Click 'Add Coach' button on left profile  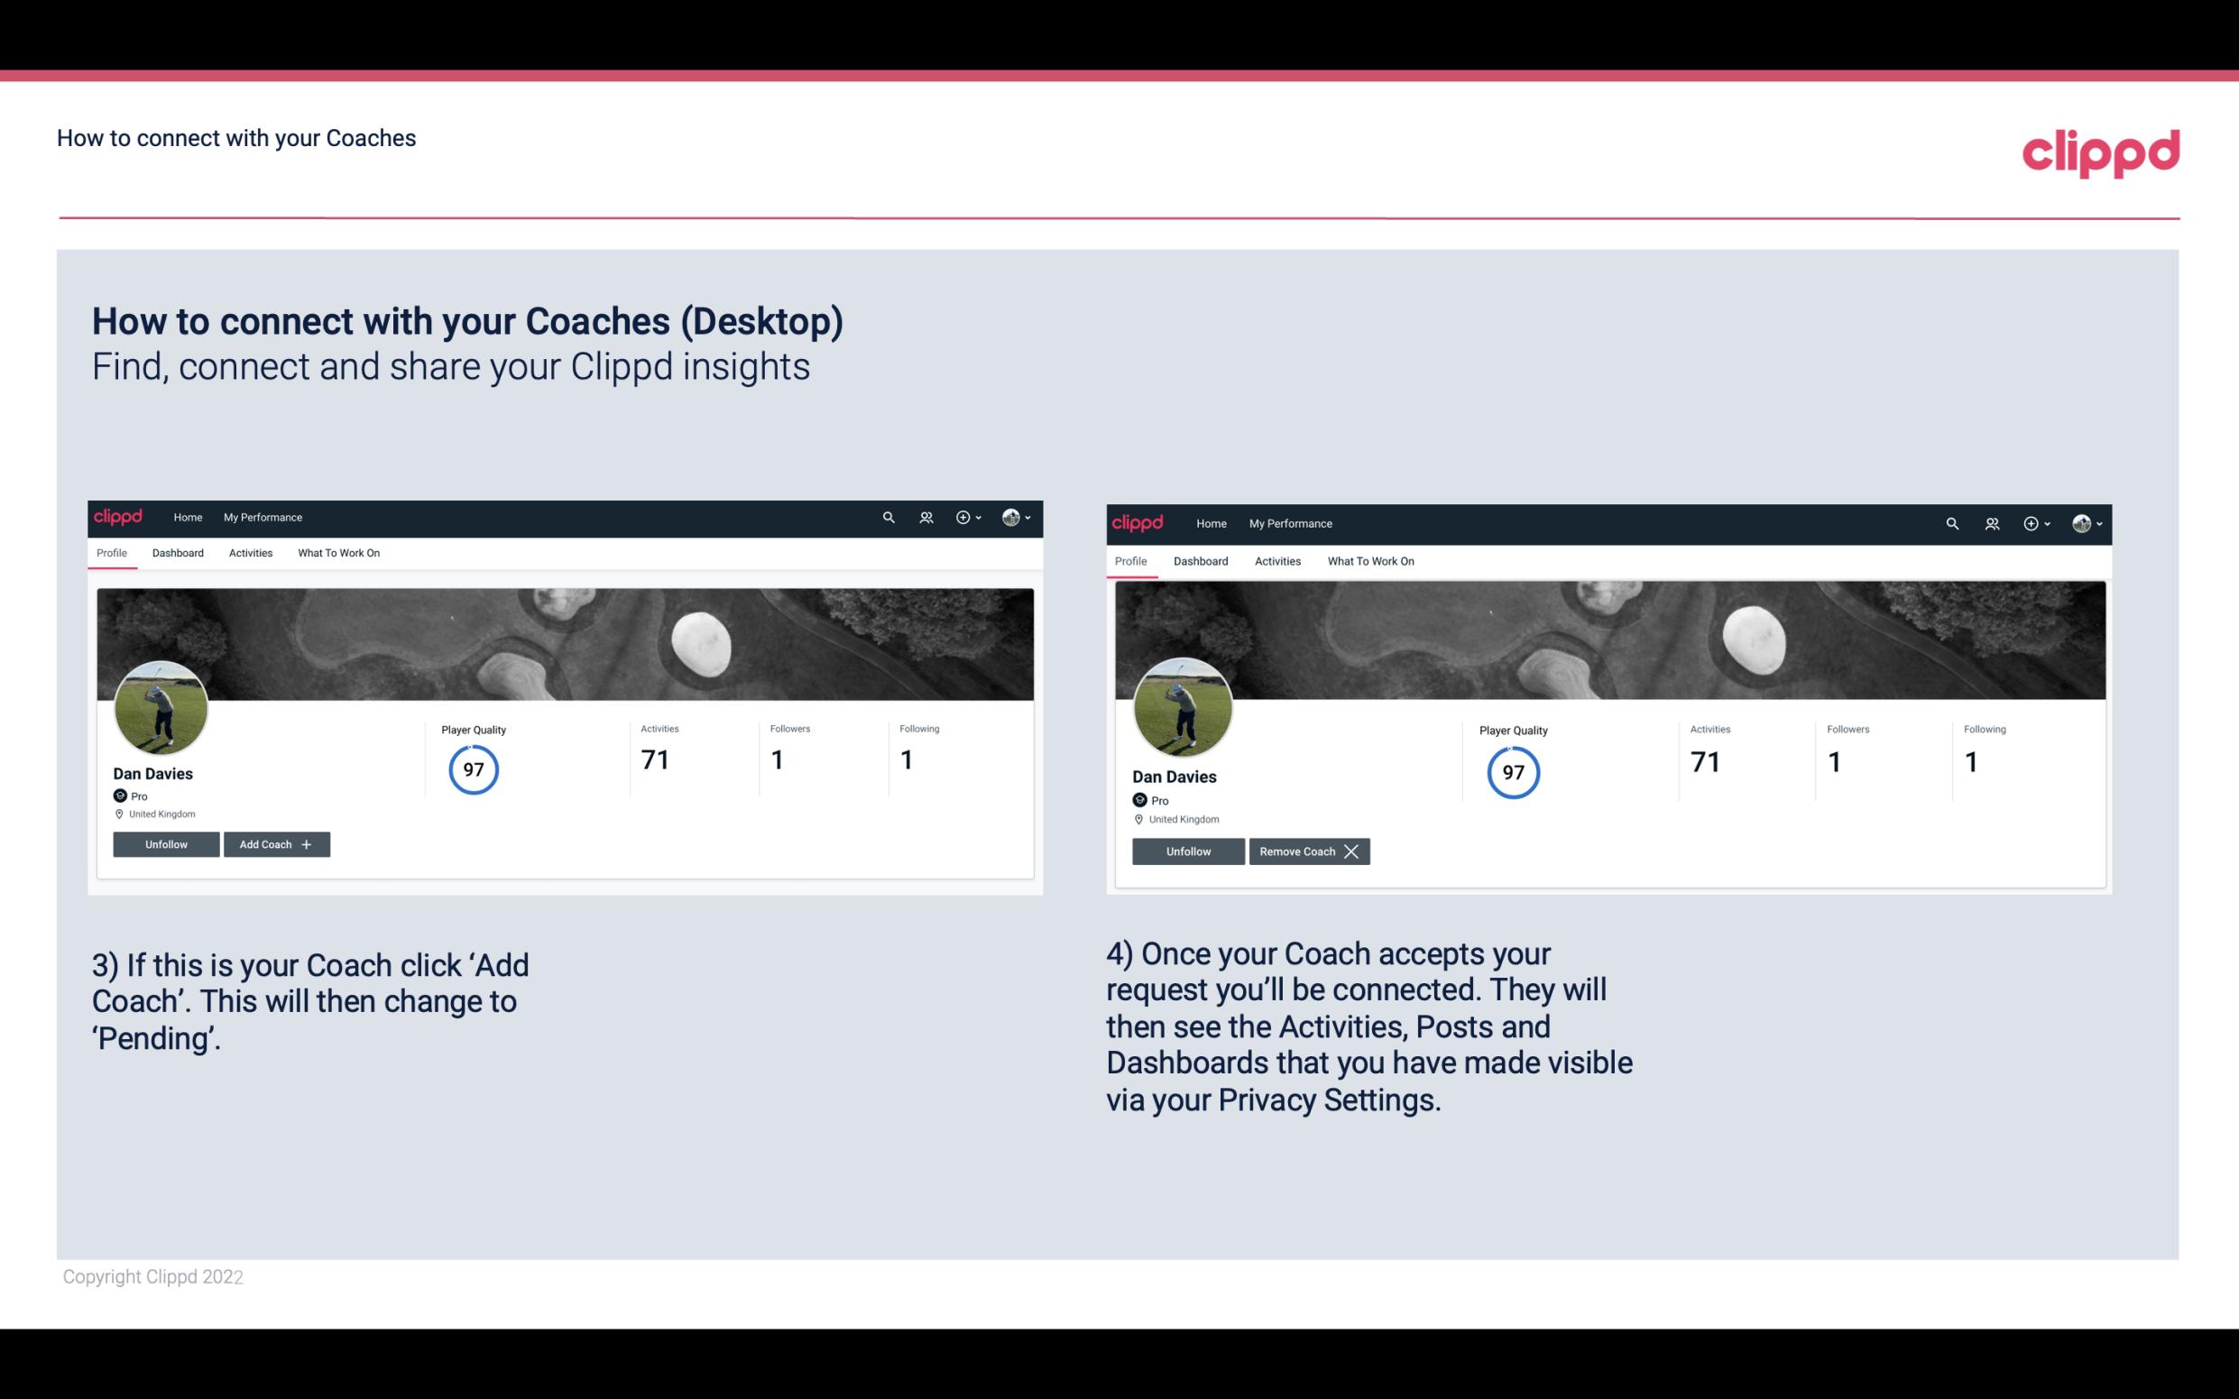point(276,843)
